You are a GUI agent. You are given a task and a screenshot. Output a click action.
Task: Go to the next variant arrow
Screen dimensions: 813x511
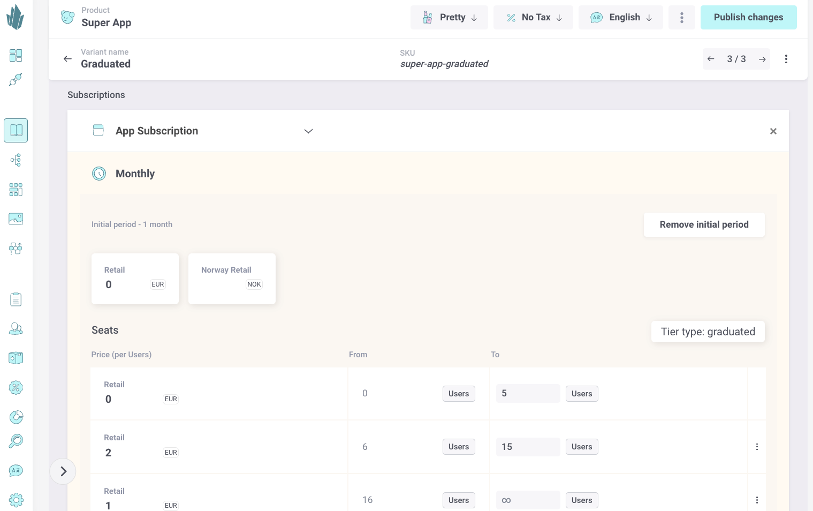pos(762,59)
